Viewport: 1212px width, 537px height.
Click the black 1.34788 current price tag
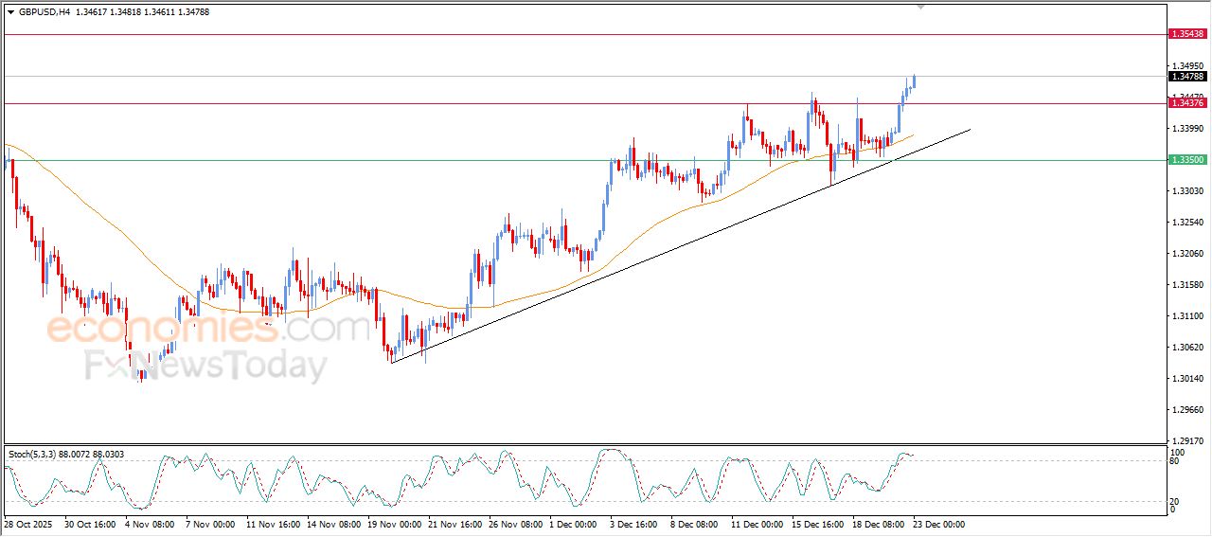pyautogui.click(x=1187, y=77)
